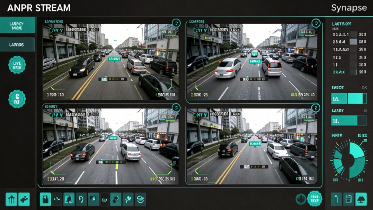Open the stacked discs icon ending bottom toolbar
The height and width of the screenshot is (210, 373).
click(x=140, y=199)
